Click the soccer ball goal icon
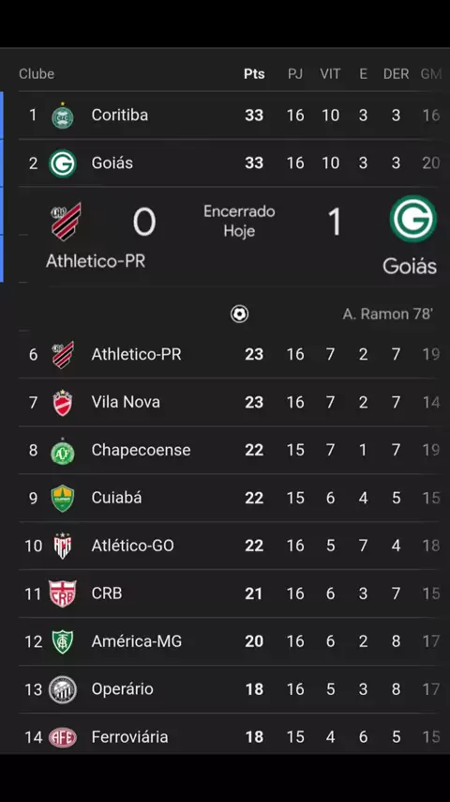Image resolution: width=450 pixels, height=802 pixels. (x=239, y=314)
